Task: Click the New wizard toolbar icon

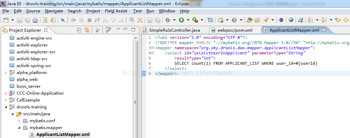Action: (6, 20)
